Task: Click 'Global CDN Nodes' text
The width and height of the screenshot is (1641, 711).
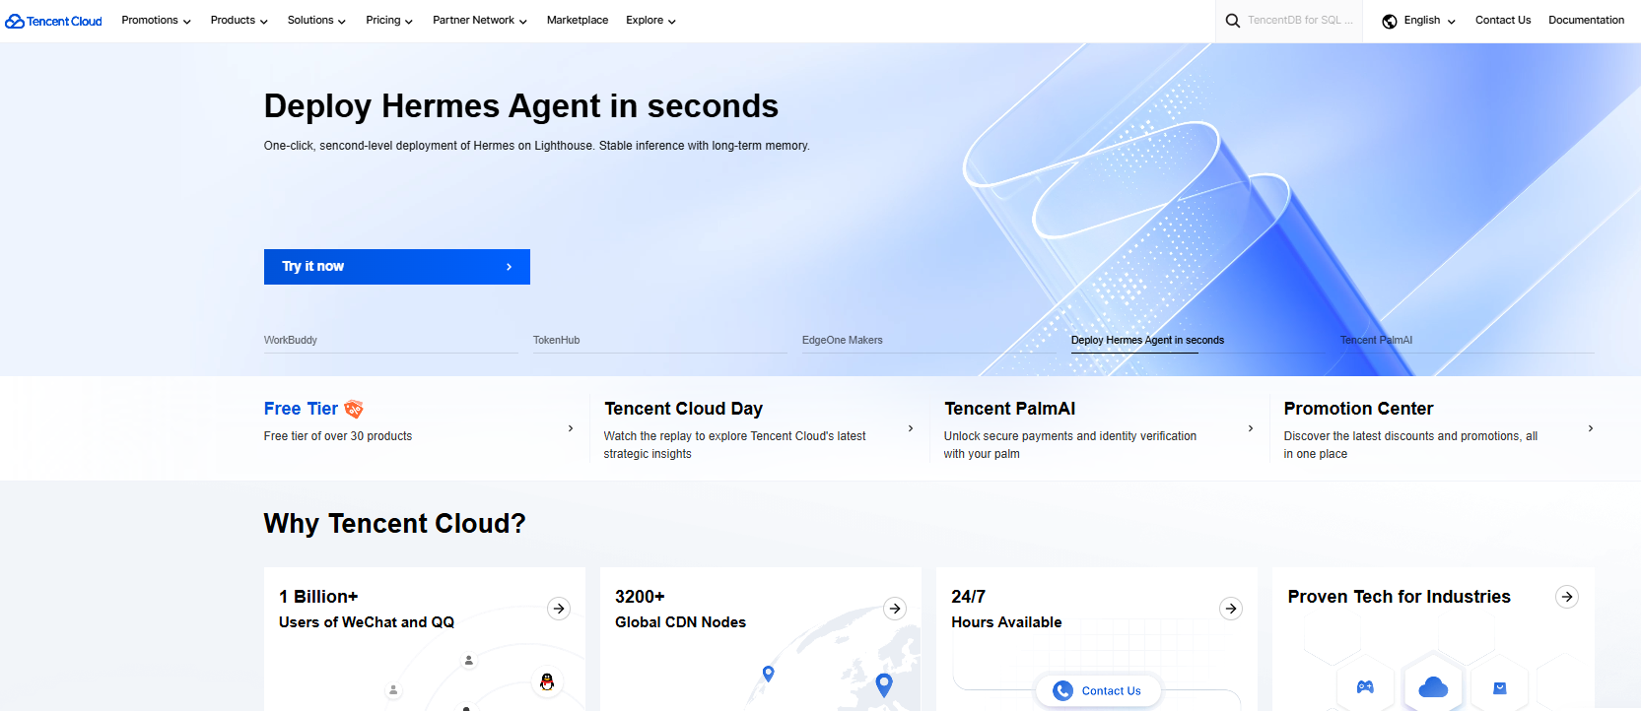Action: point(680,622)
